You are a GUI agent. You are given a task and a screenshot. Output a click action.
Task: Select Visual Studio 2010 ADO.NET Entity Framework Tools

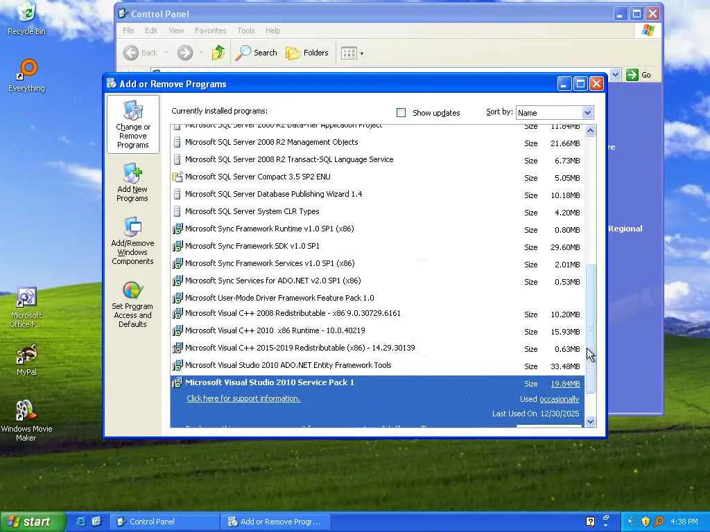376,366
